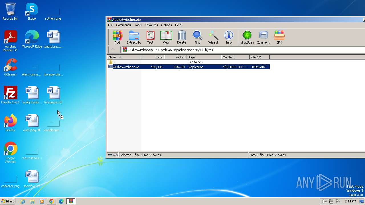Select the statisticsex... desktop document

pos(53,39)
